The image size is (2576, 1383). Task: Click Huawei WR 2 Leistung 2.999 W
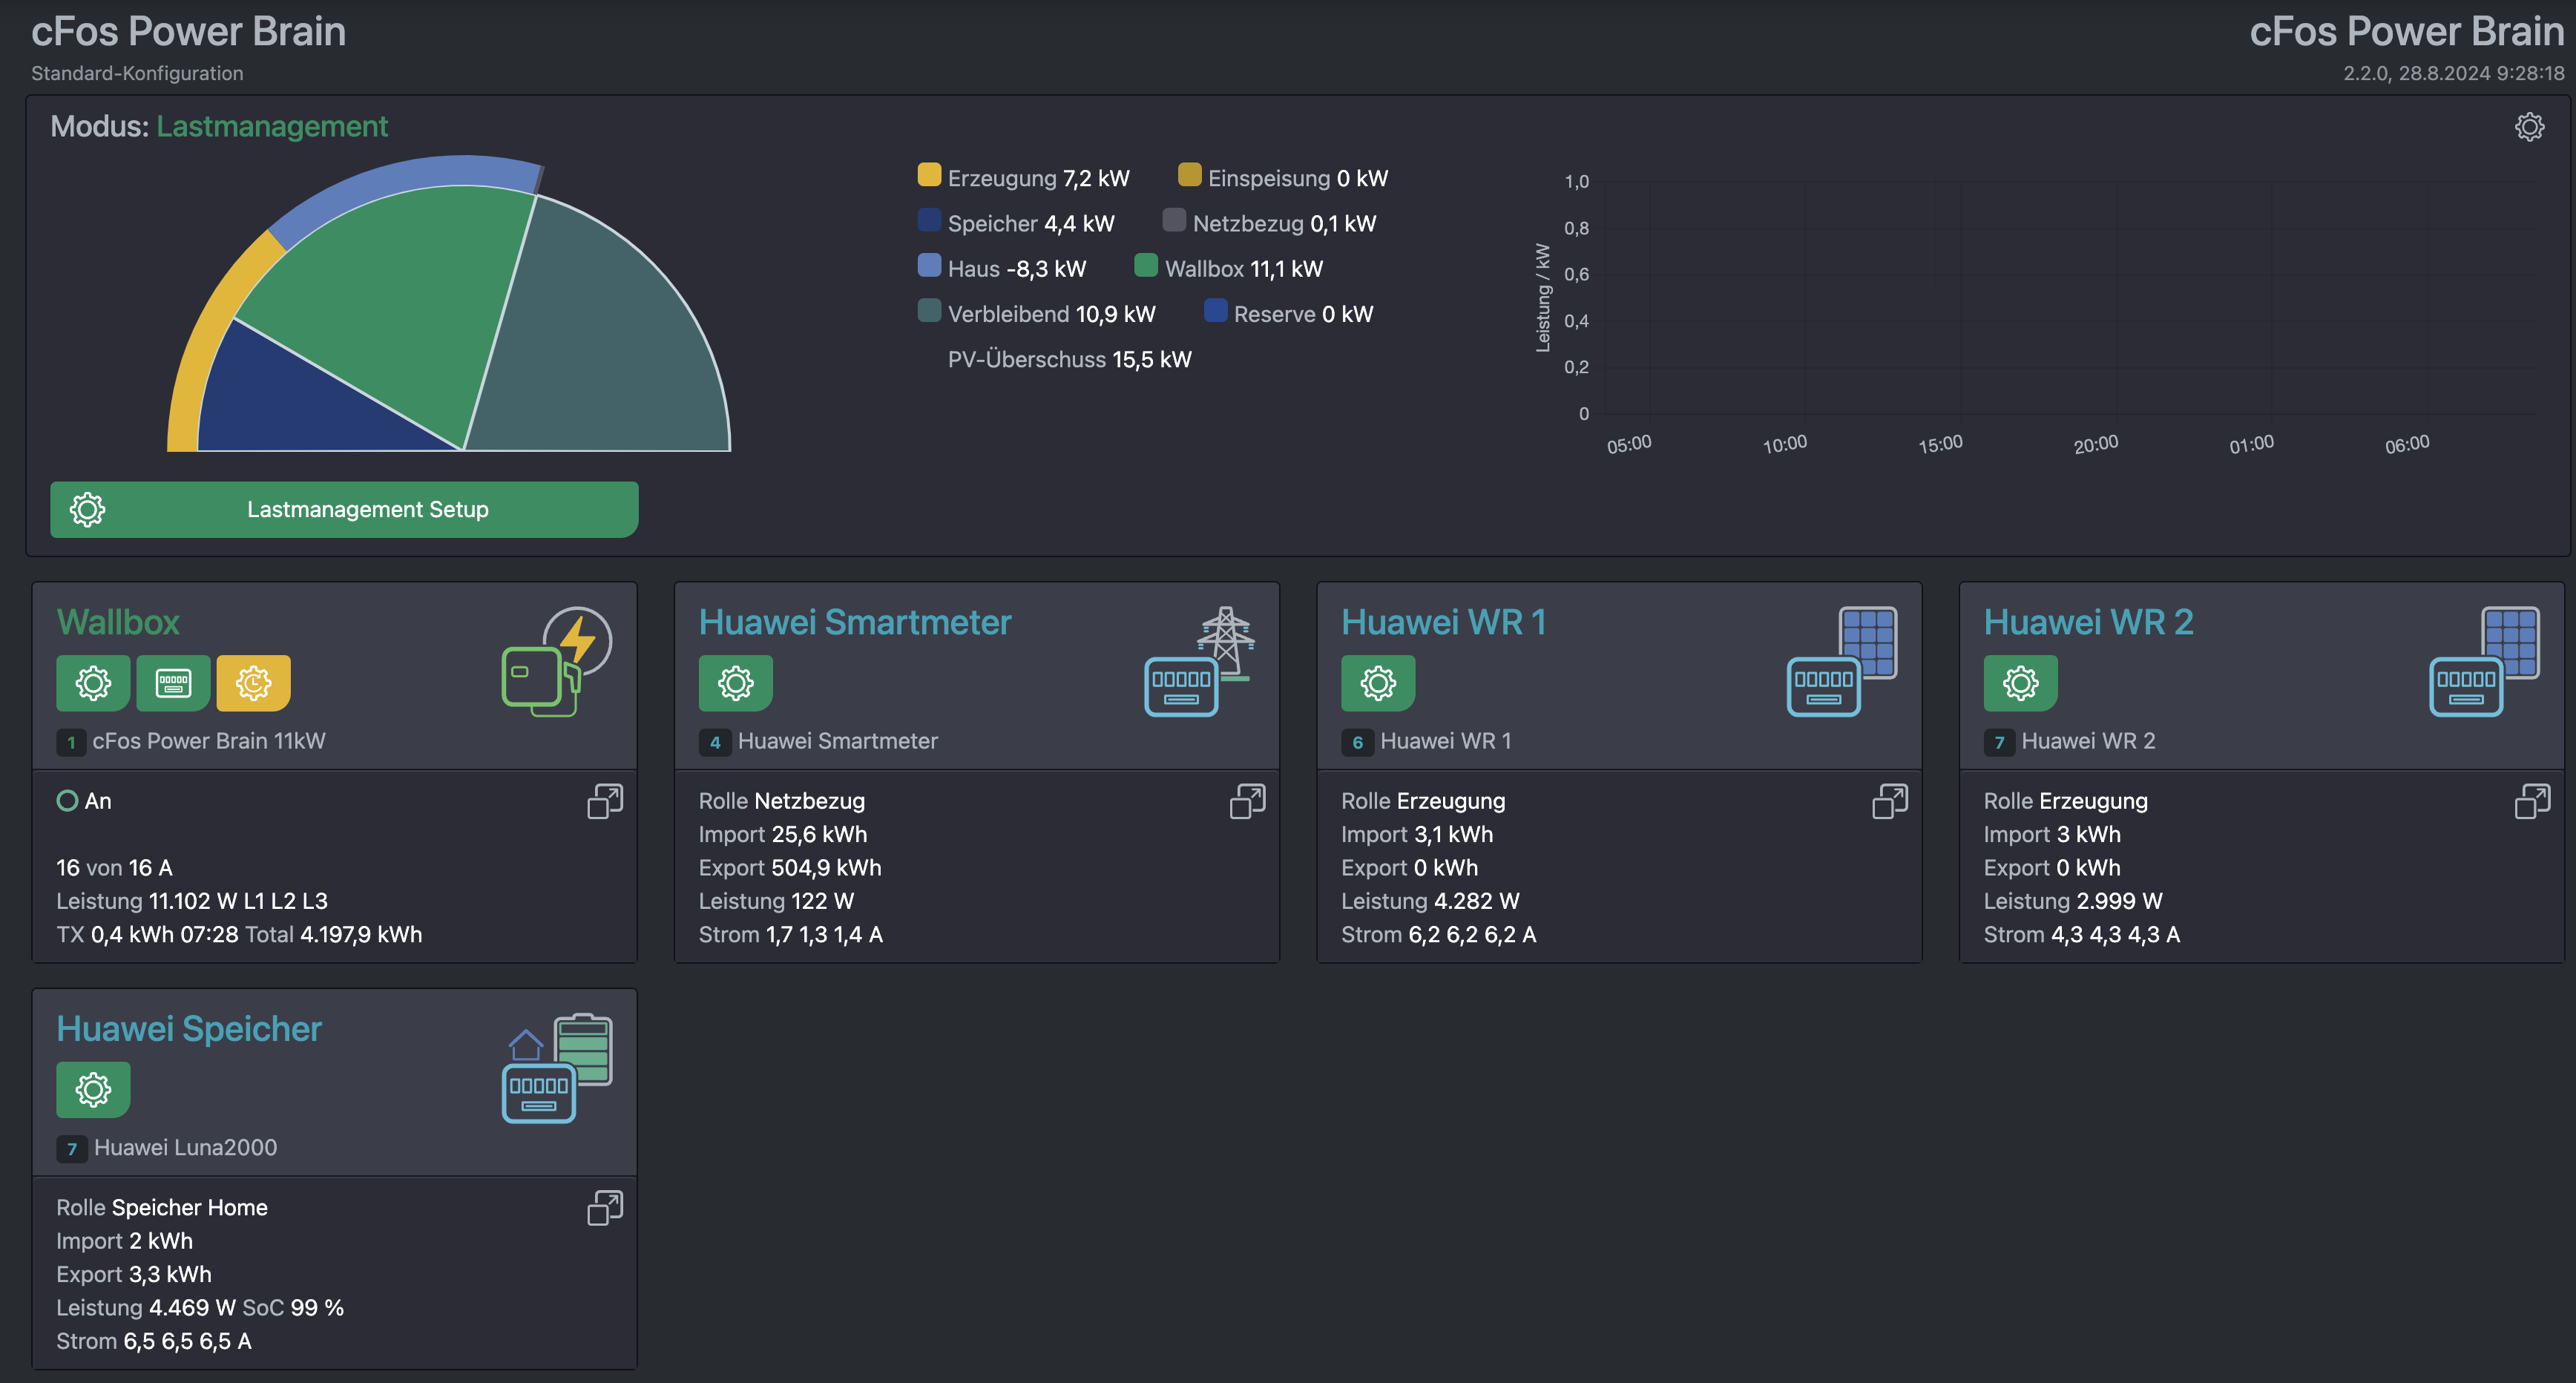point(2073,901)
